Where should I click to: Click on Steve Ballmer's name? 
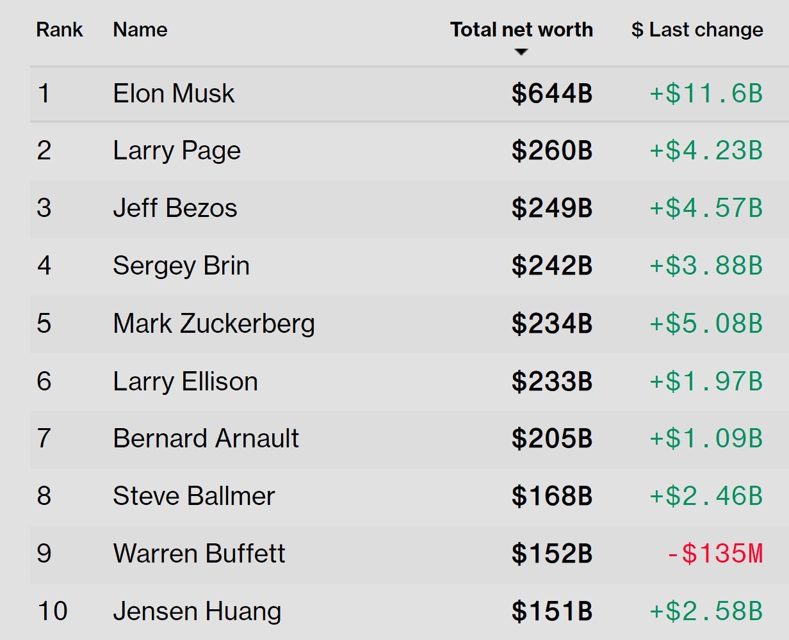point(193,496)
